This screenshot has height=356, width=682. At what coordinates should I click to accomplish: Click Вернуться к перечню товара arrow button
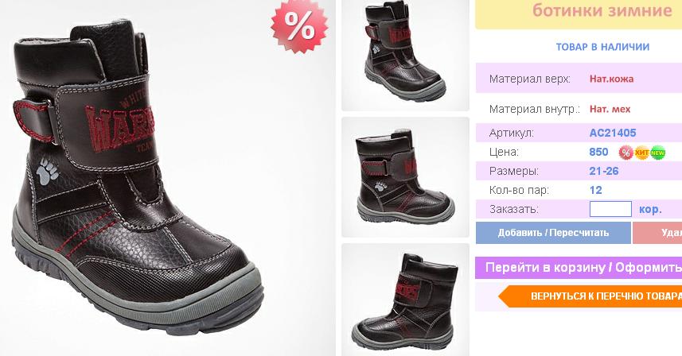(590, 296)
